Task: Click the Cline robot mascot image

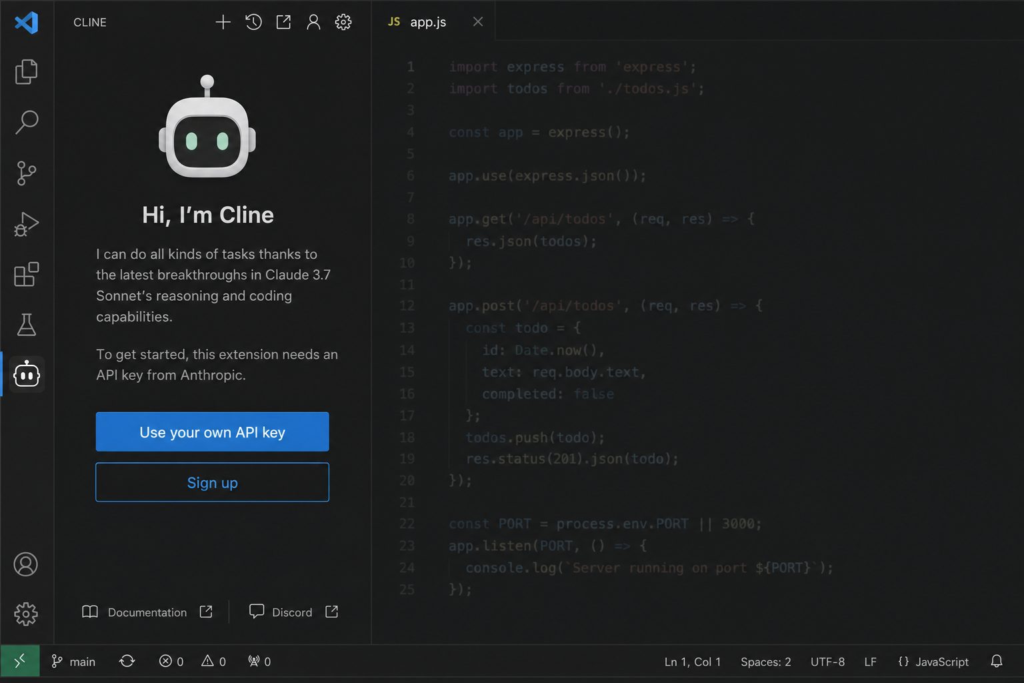Action: pyautogui.click(x=207, y=127)
